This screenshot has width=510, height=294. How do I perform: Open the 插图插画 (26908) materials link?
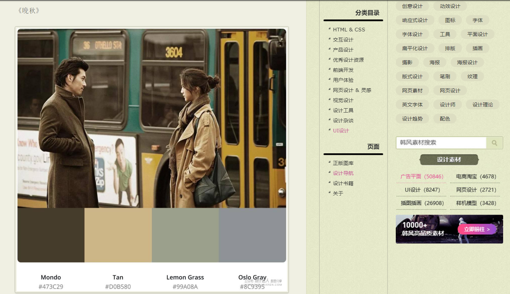(x=422, y=203)
